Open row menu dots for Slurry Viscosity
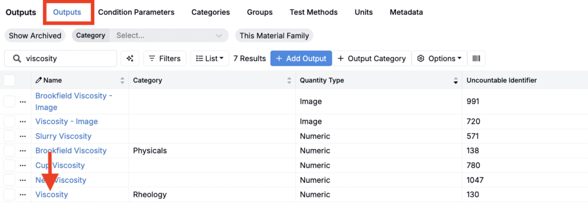The width and height of the screenshot is (588, 213). (22, 136)
